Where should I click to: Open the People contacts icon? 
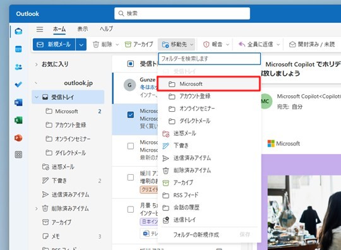pos(18,67)
